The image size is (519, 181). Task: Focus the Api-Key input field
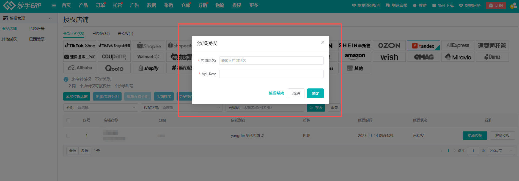[271, 74]
